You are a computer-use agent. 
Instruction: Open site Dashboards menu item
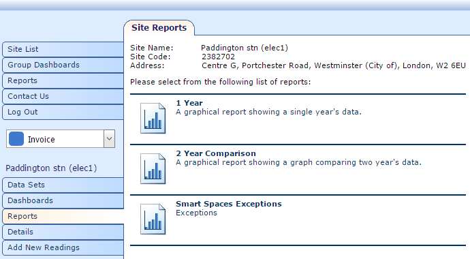tap(63, 200)
